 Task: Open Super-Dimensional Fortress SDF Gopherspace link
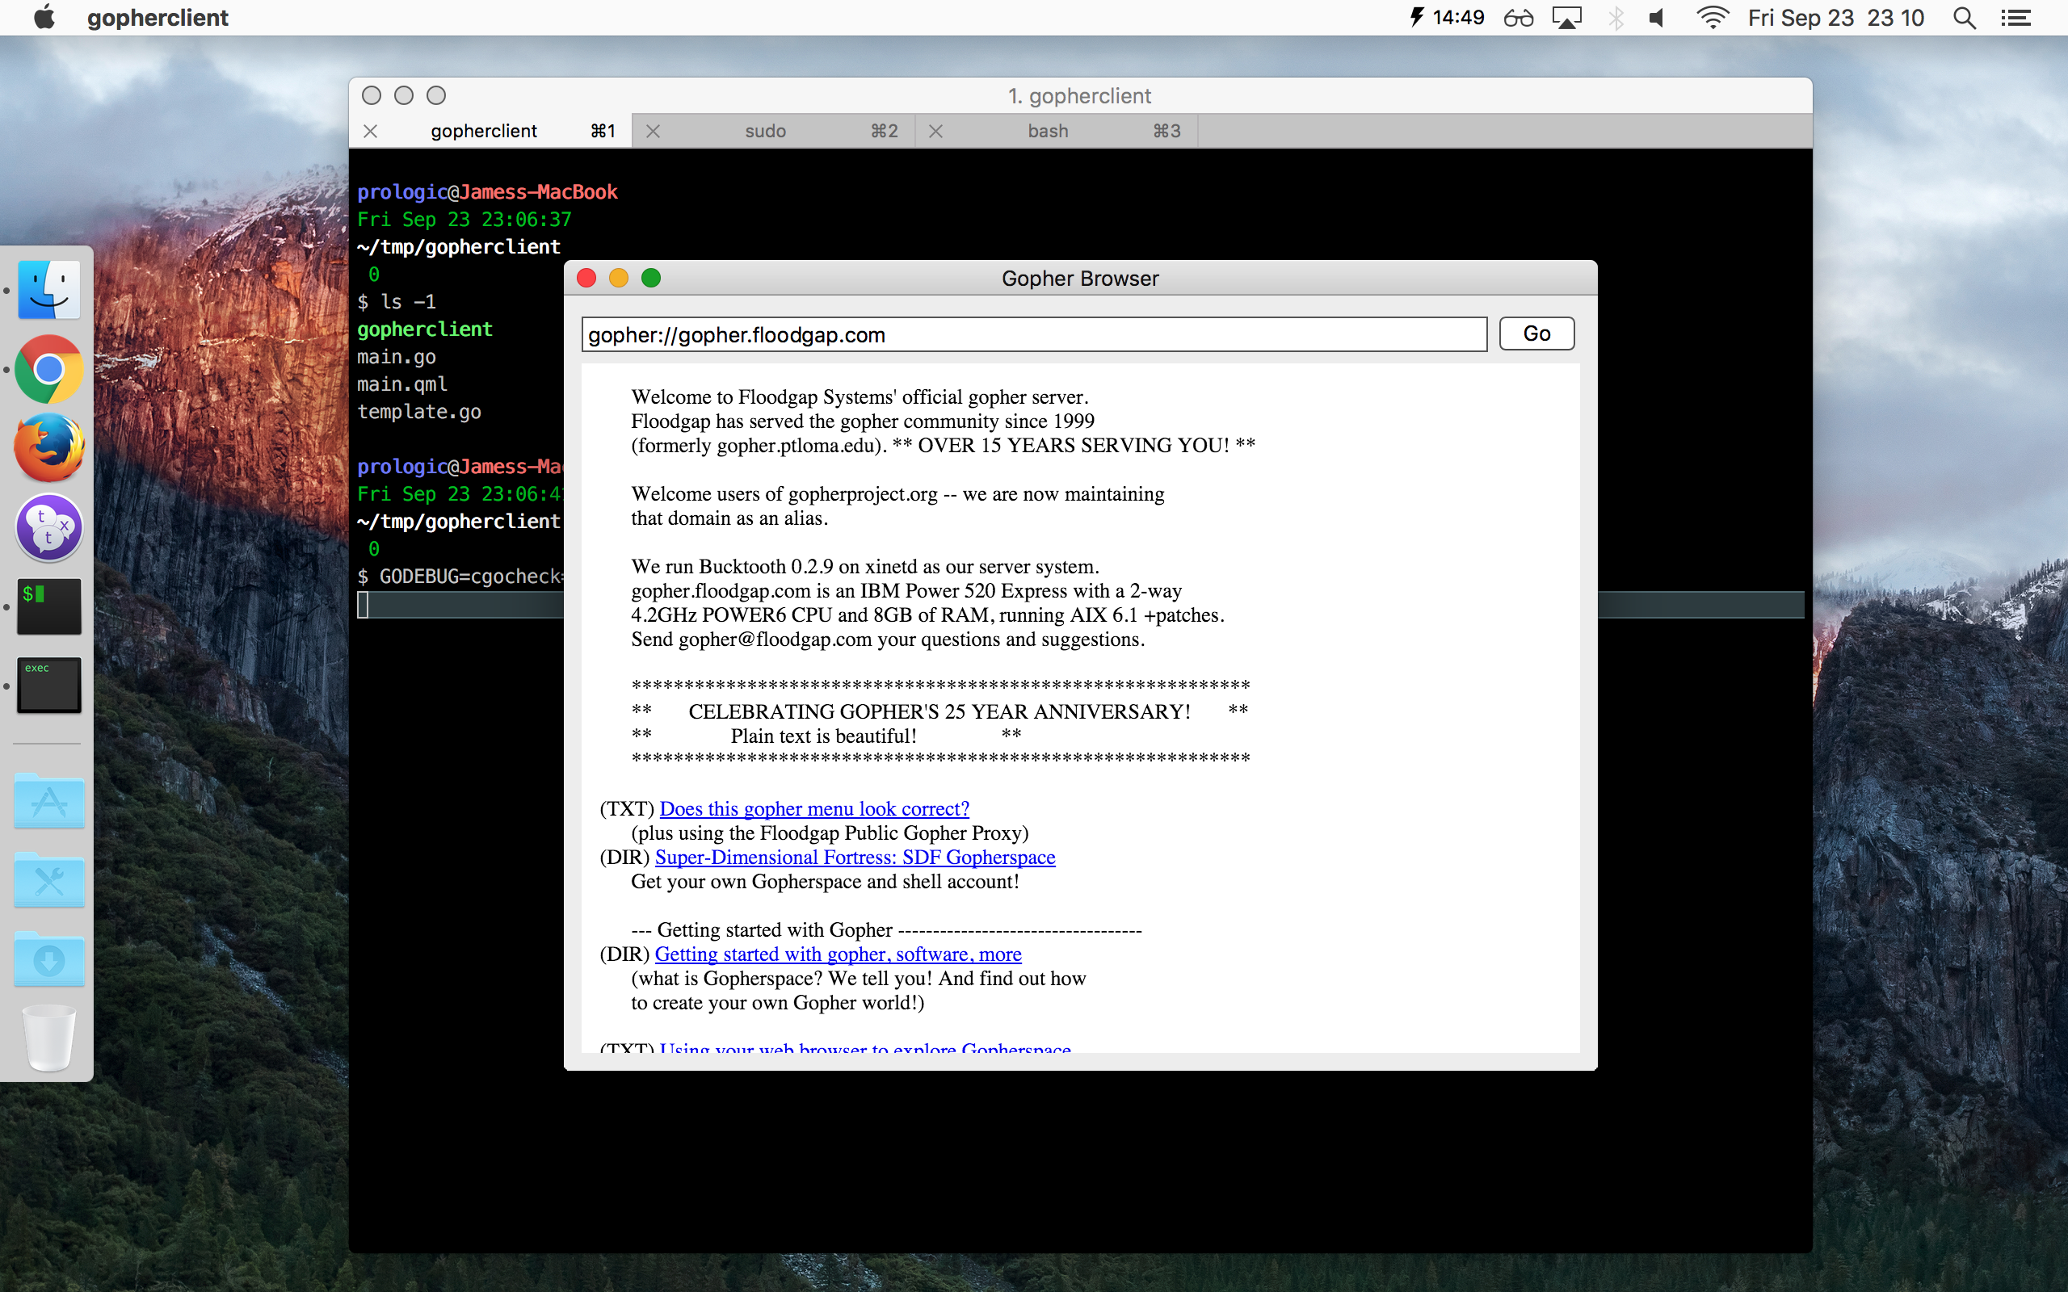pos(855,857)
